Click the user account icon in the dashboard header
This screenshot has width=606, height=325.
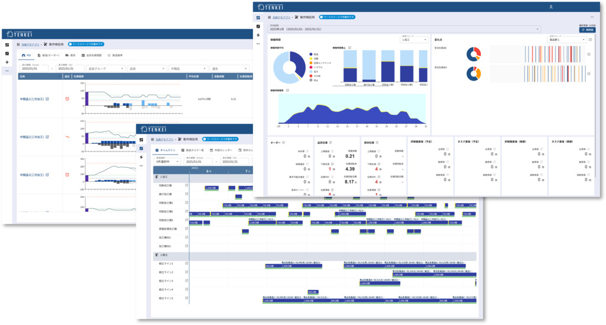click(x=550, y=7)
